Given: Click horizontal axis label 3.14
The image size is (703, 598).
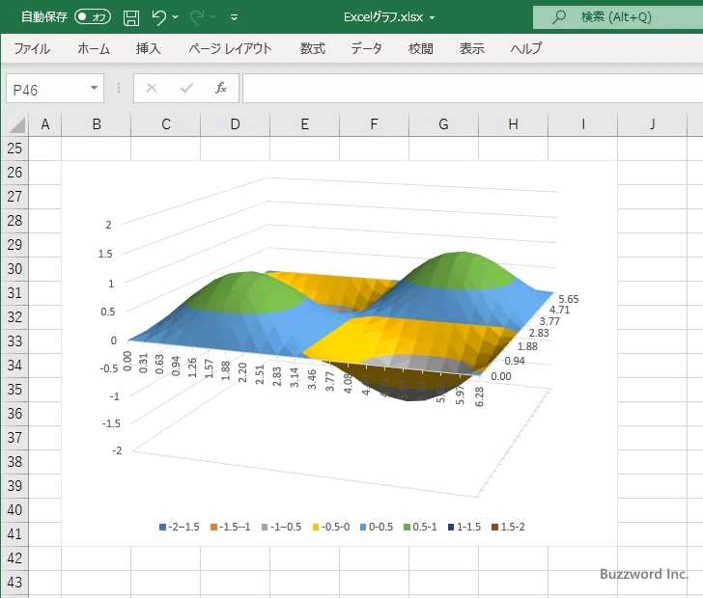Looking at the screenshot, I should click(295, 377).
